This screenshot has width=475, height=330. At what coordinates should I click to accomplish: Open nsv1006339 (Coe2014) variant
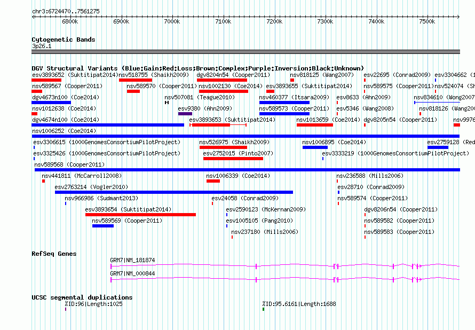(x=238, y=176)
